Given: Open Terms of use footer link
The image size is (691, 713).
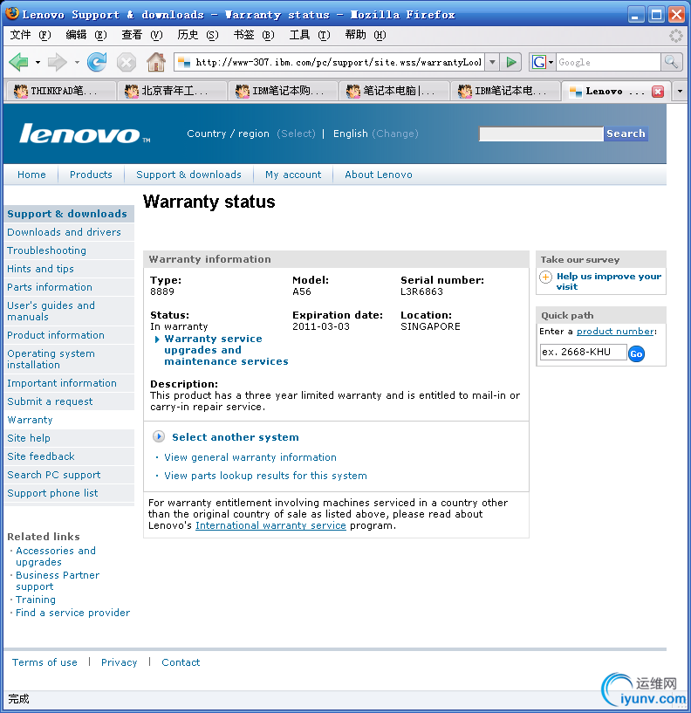Looking at the screenshot, I should point(44,662).
